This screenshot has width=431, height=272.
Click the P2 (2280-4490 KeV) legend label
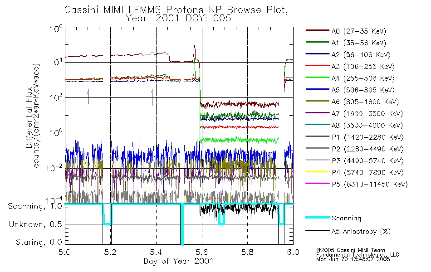[x=367, y=149]
